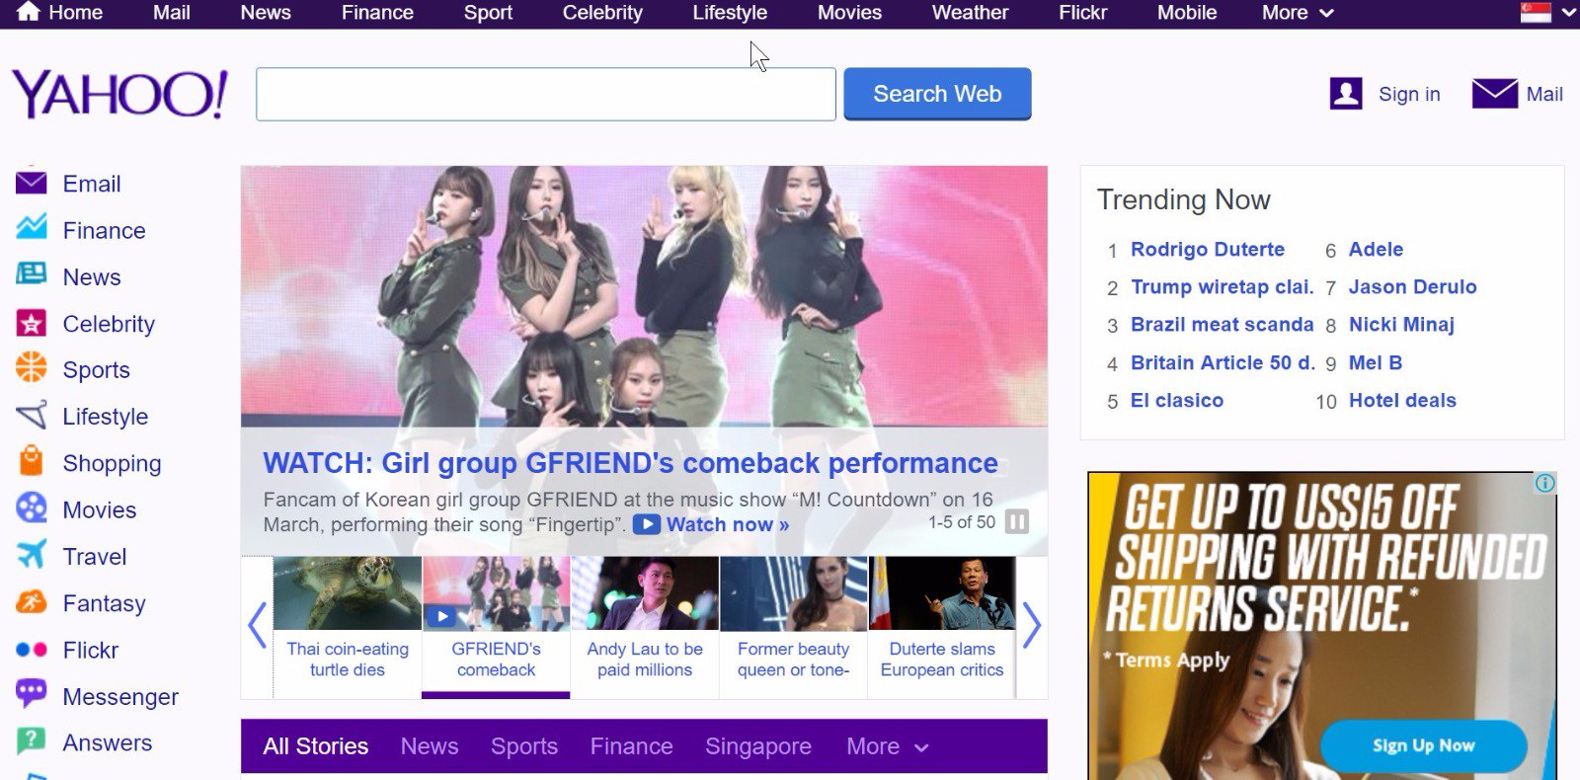Select the All Stories tab
Screen dimensions: 1580x780
(315, 746)
